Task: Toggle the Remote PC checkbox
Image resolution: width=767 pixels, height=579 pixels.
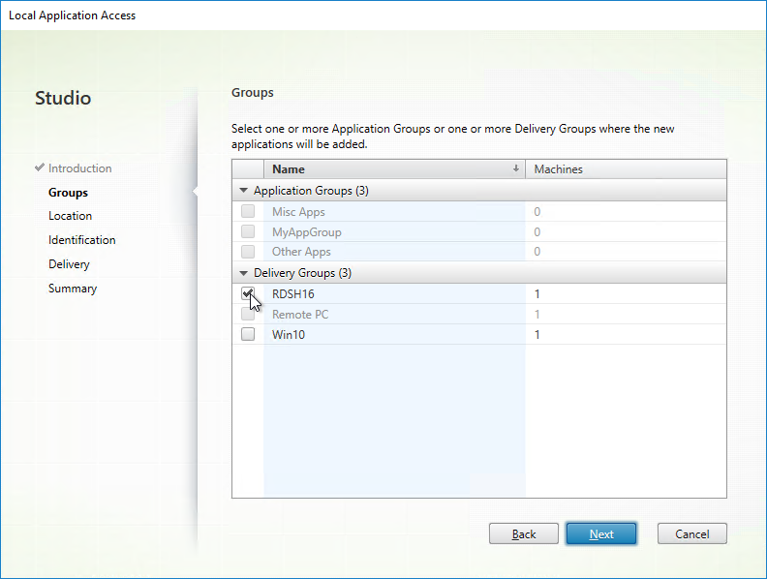Action: pyautogui.click(x=248, y=314)
